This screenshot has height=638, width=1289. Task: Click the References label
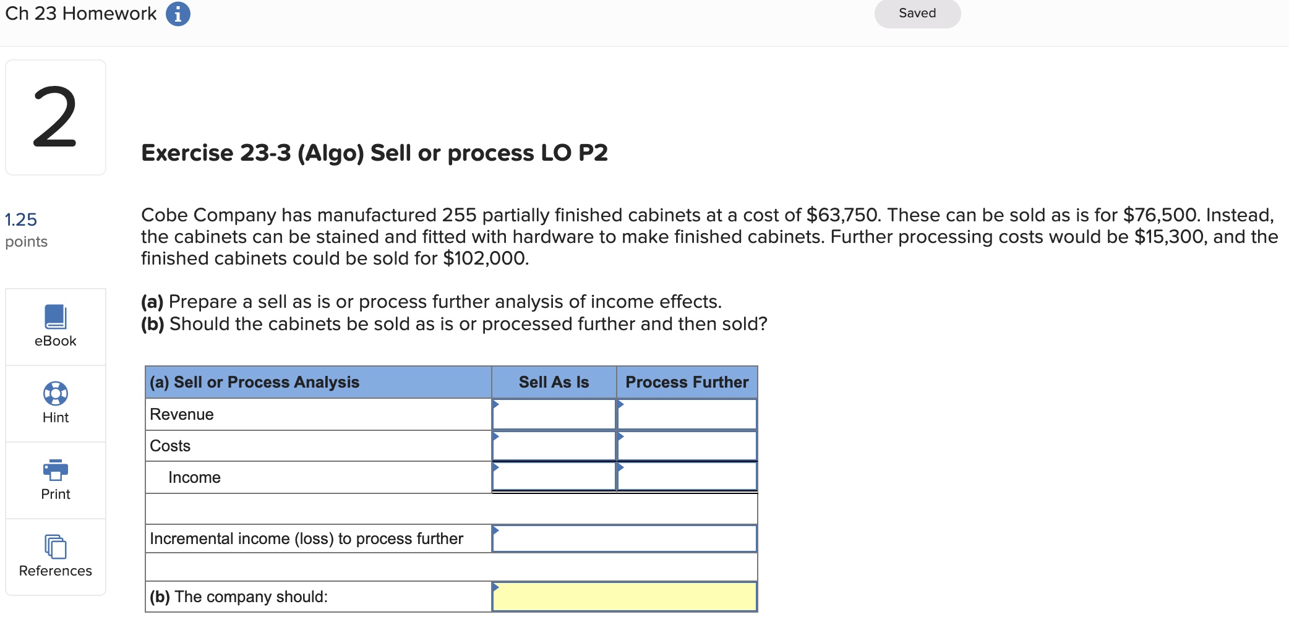(55, 571)
